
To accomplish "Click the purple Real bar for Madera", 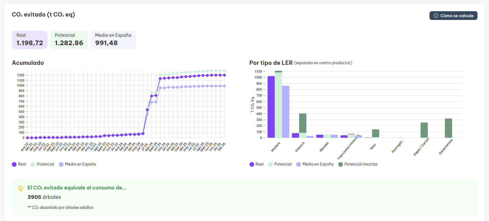I will click(271, 107).
